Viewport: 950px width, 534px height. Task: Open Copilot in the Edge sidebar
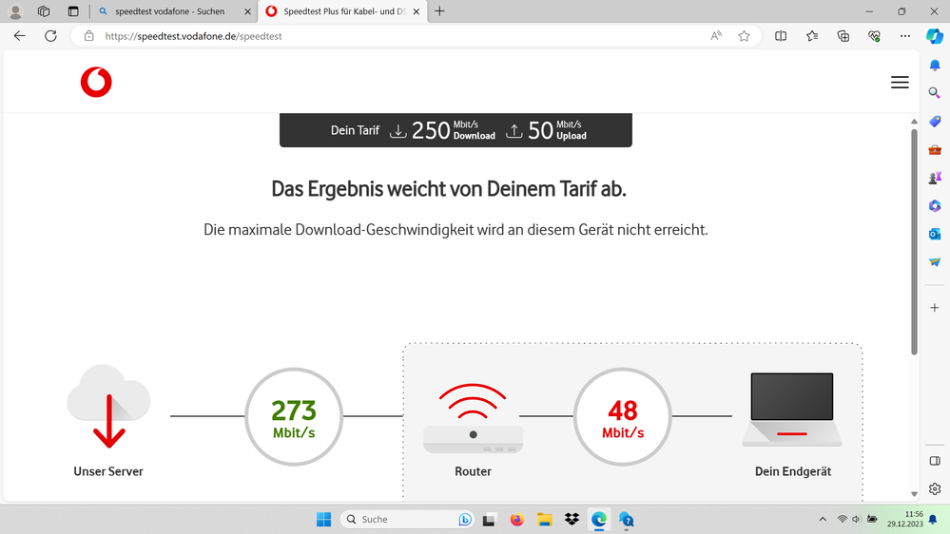(x=934, y=36)
